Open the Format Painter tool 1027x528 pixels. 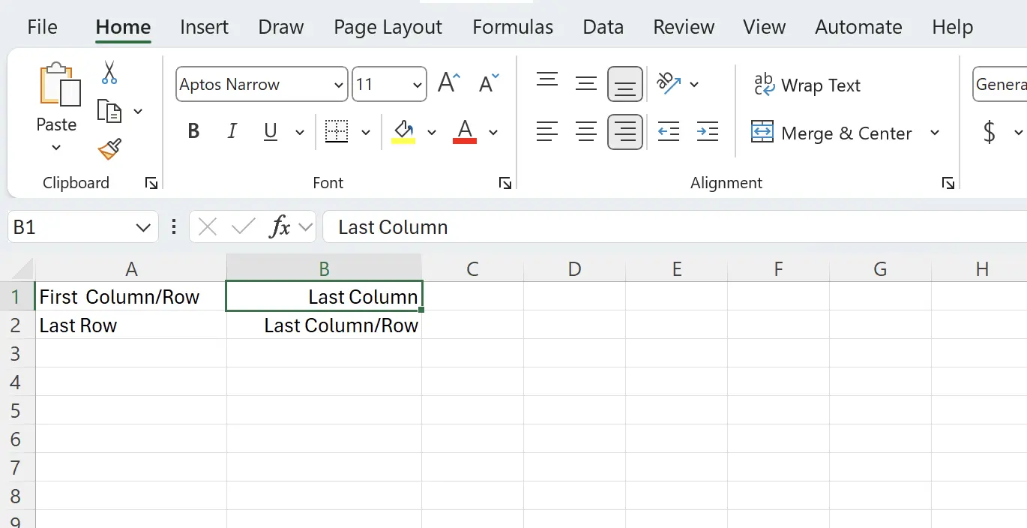(109, 149)
